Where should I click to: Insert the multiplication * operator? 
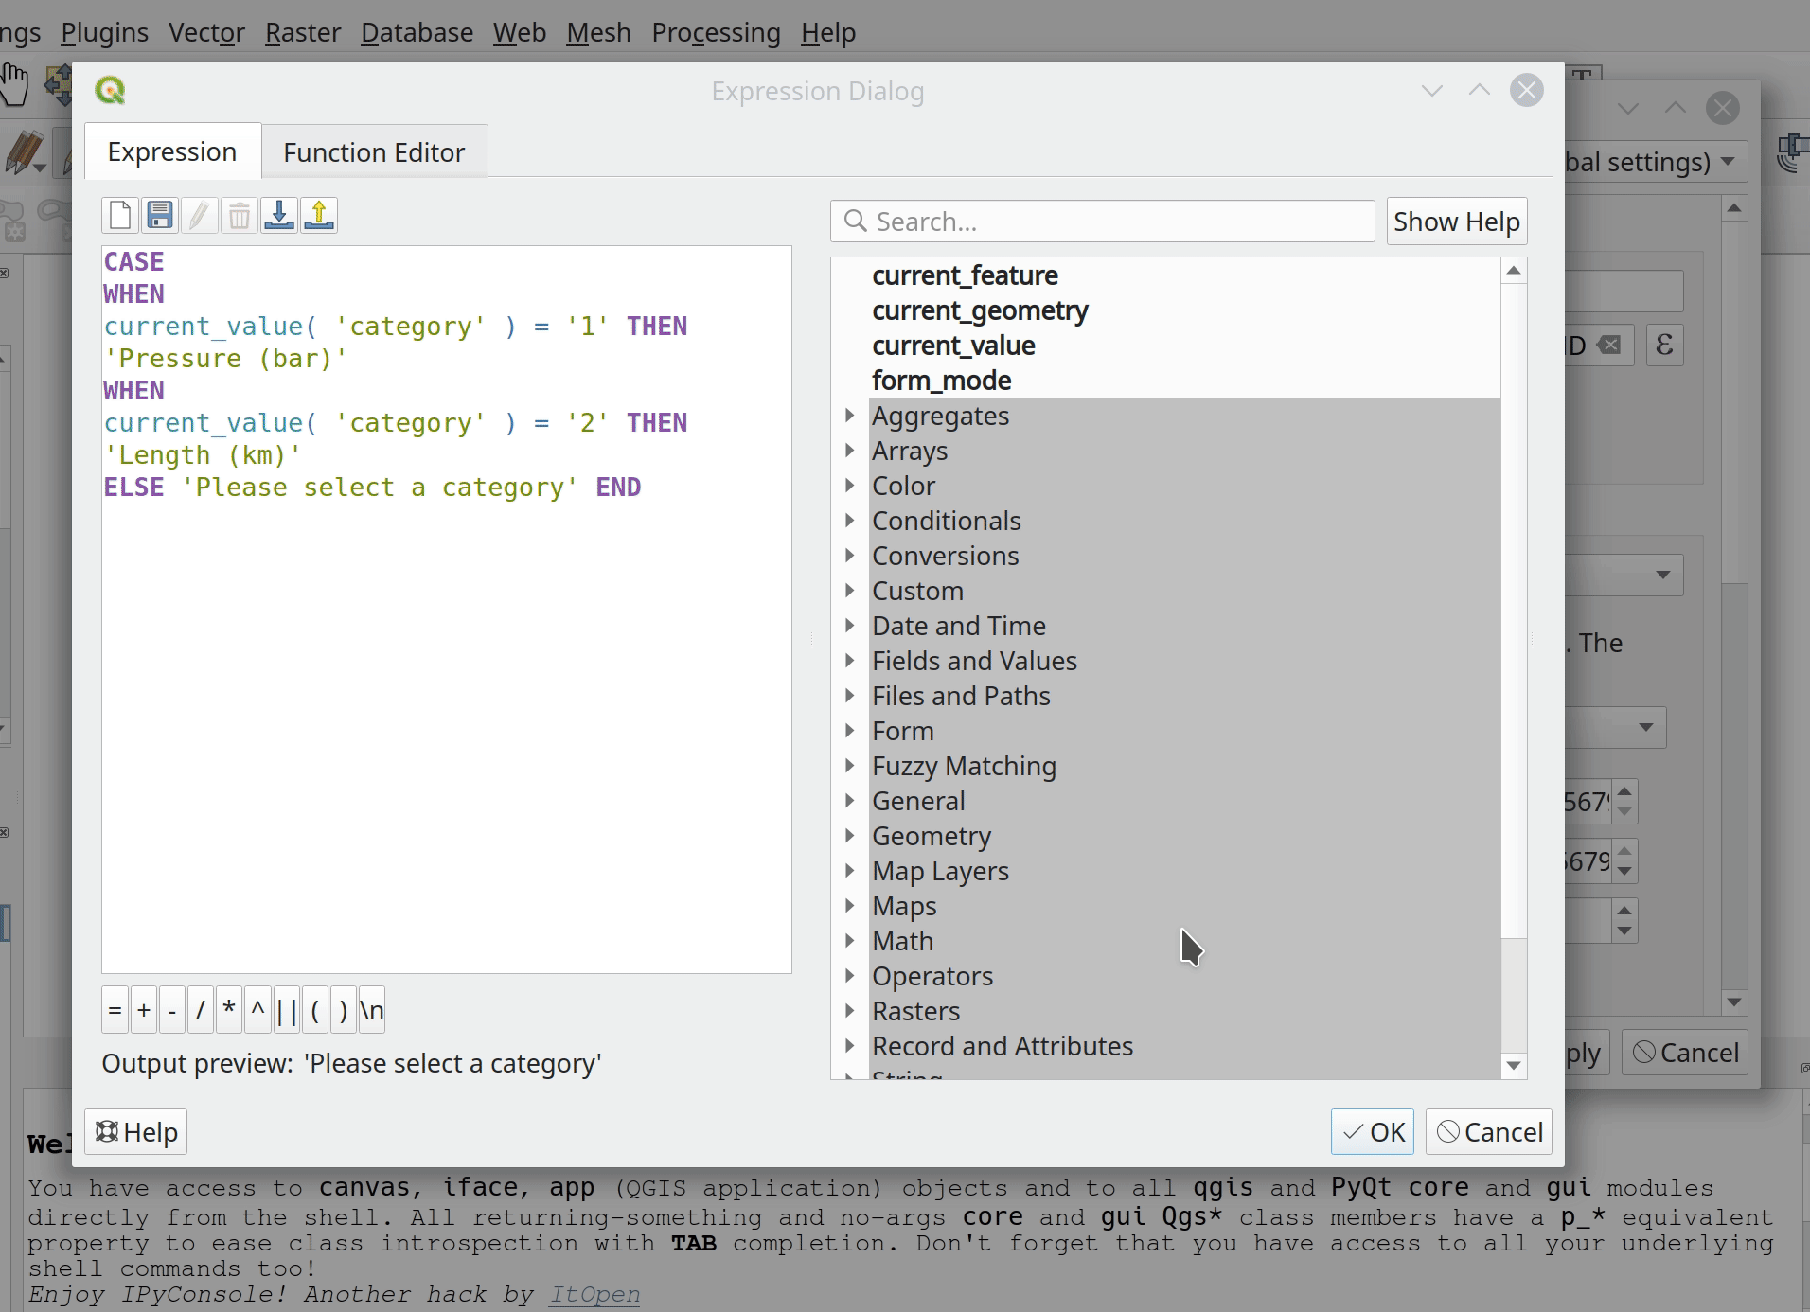click(x=229, y=1011)
